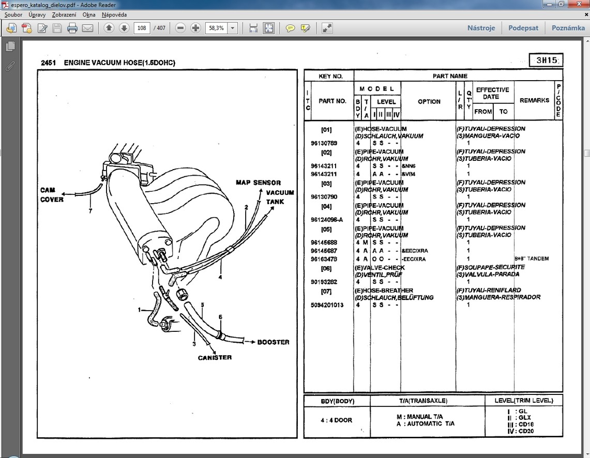Open the Zobrazení menu
This screenshot has height=458, width=590.
pos(64,15)
